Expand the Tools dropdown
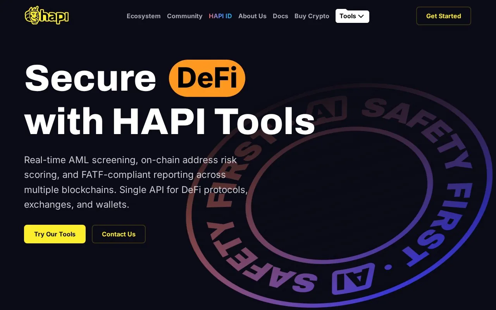 pos(352,16)
